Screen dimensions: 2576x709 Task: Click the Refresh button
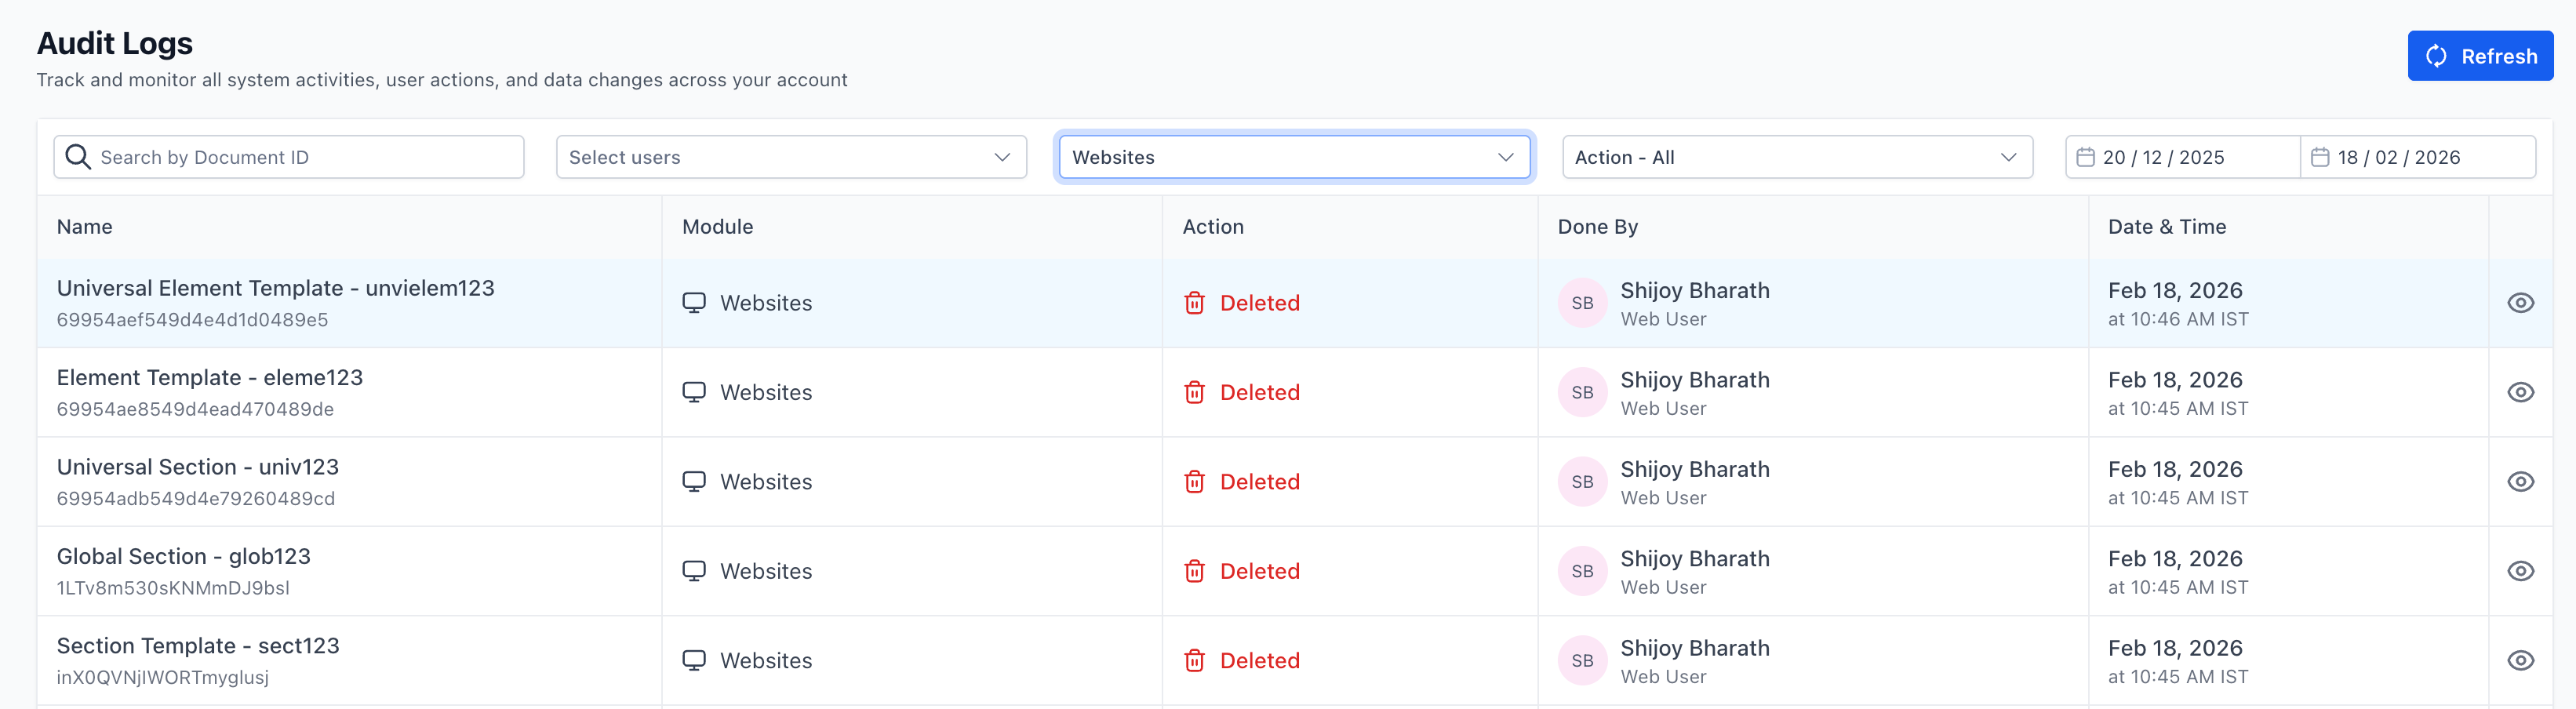coord(2479,56)
